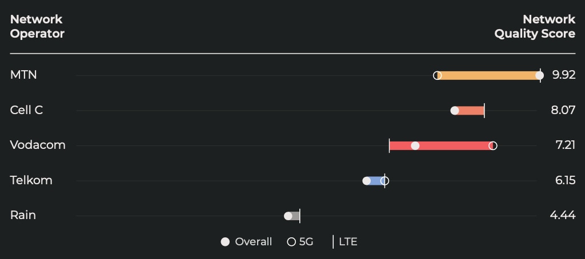Click the Network Operator column header
The width and height of the screenshot is (585, 259).
point(37,26)
